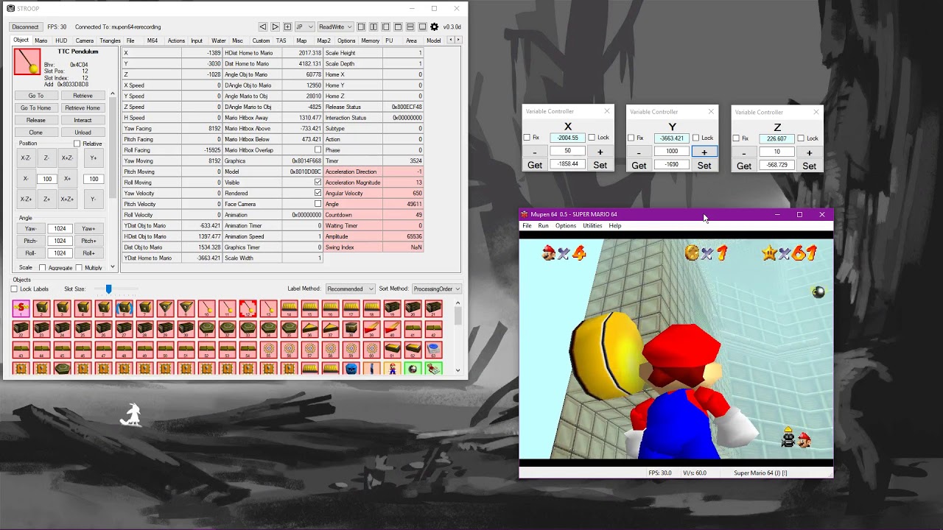Click the Clone button
The height and width of the screenshot is (530, 943).
pos(35,132)
